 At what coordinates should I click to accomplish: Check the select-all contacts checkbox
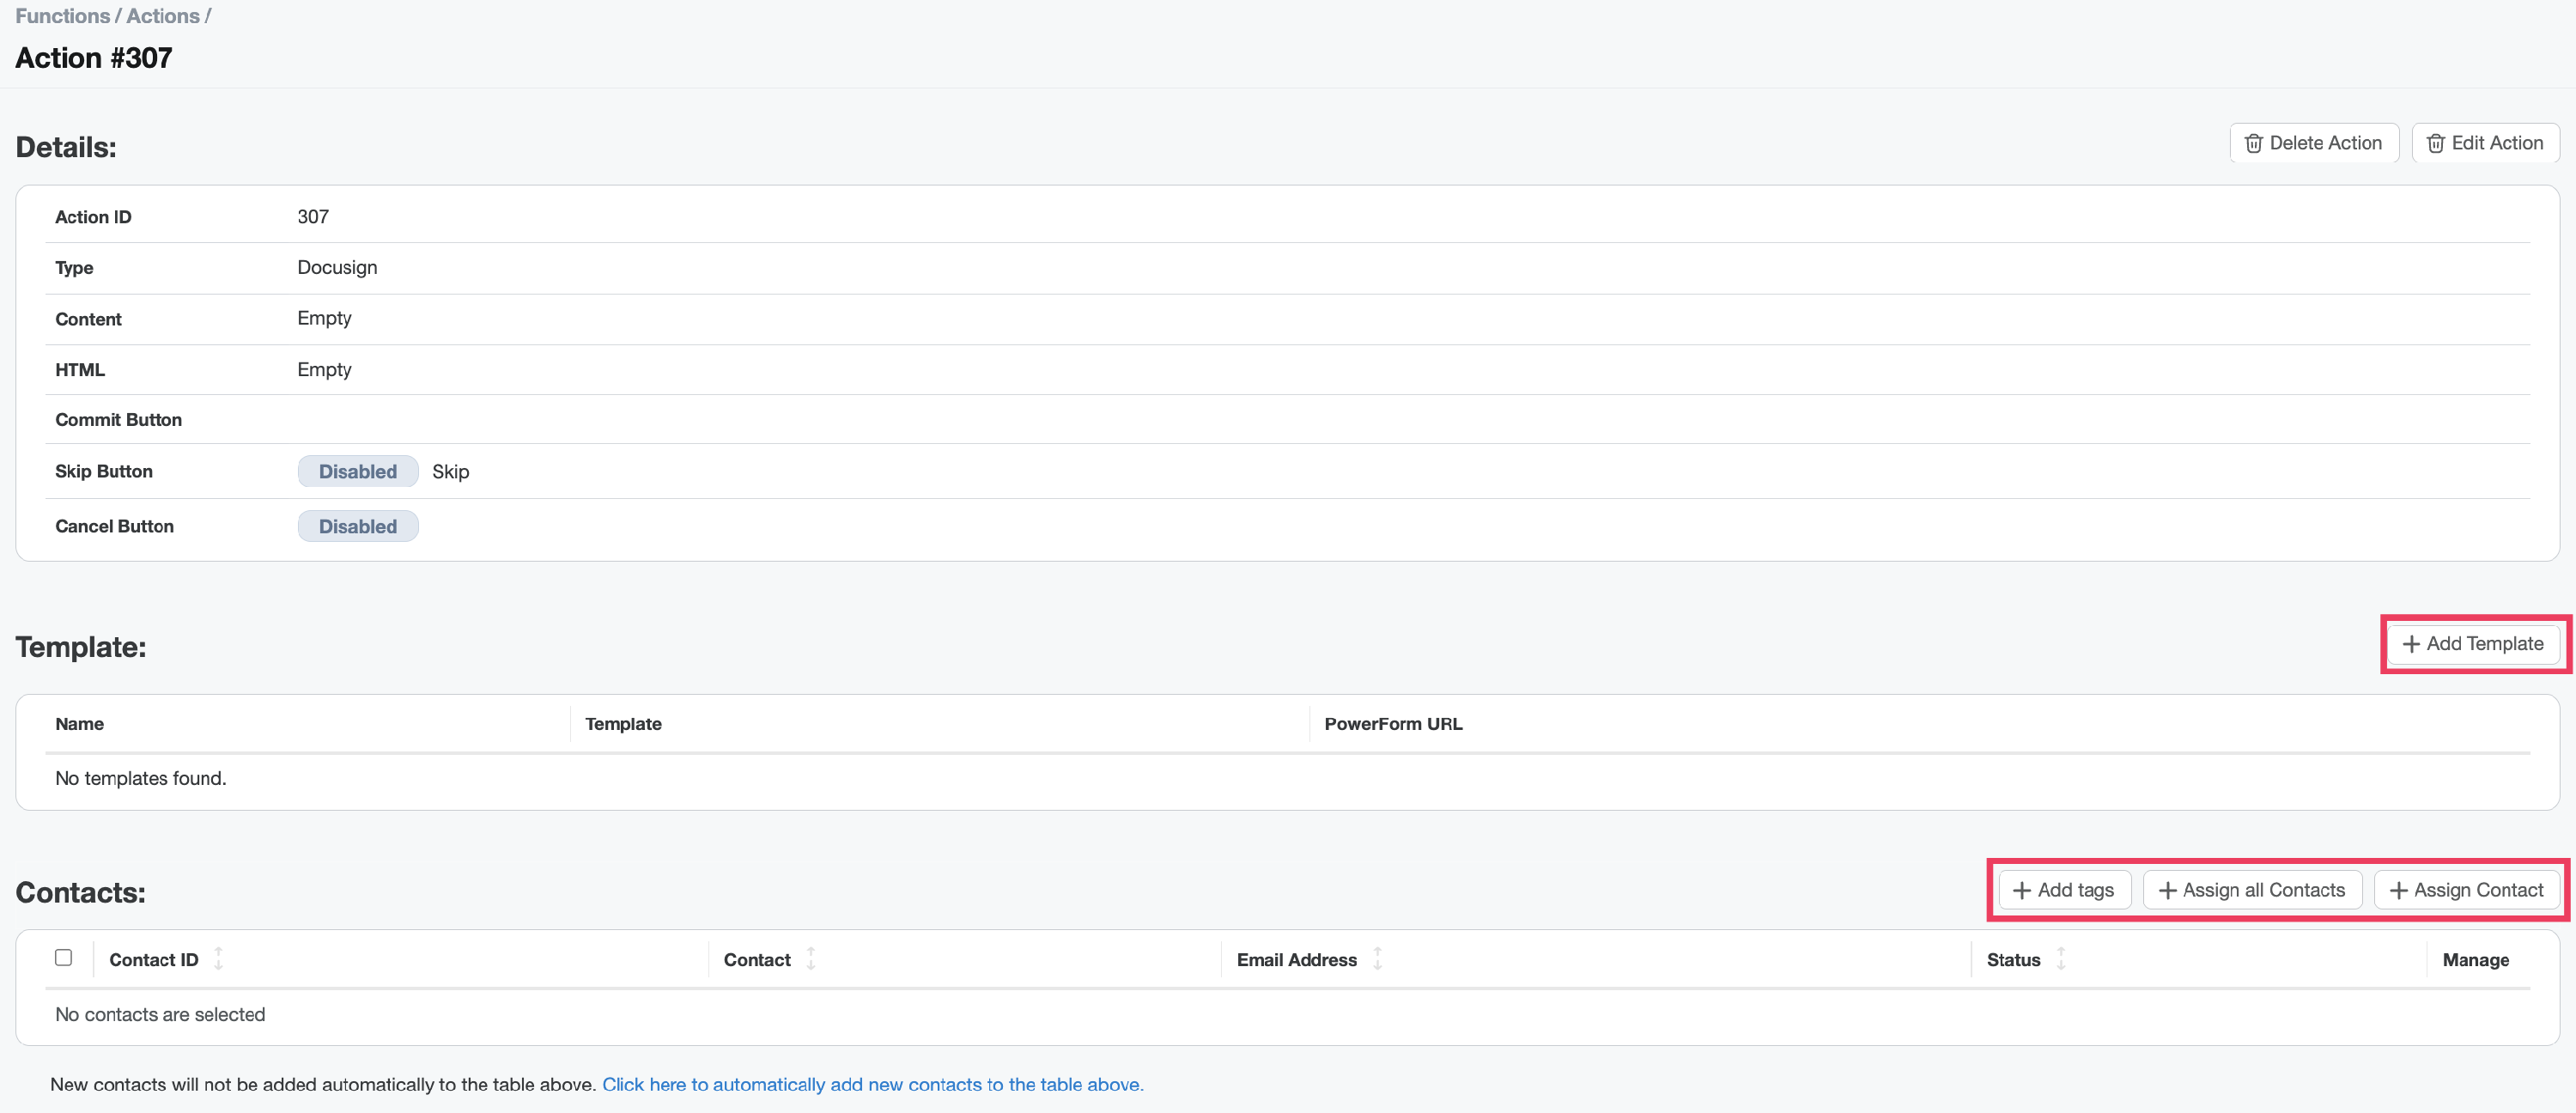coord(64,958)
